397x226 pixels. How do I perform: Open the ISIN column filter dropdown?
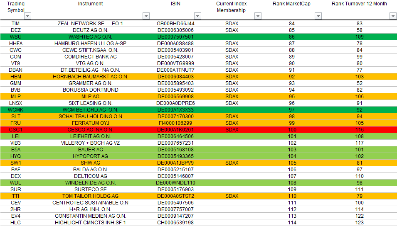[198, 16]
